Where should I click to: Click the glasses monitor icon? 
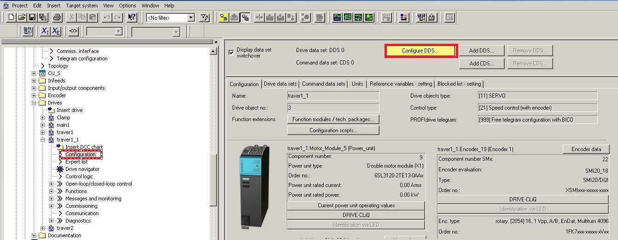click(x=73, y=31)
